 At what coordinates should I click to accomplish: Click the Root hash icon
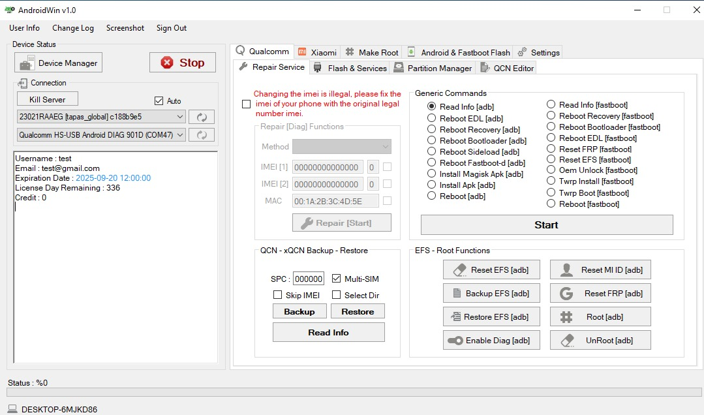coord(566,316)
